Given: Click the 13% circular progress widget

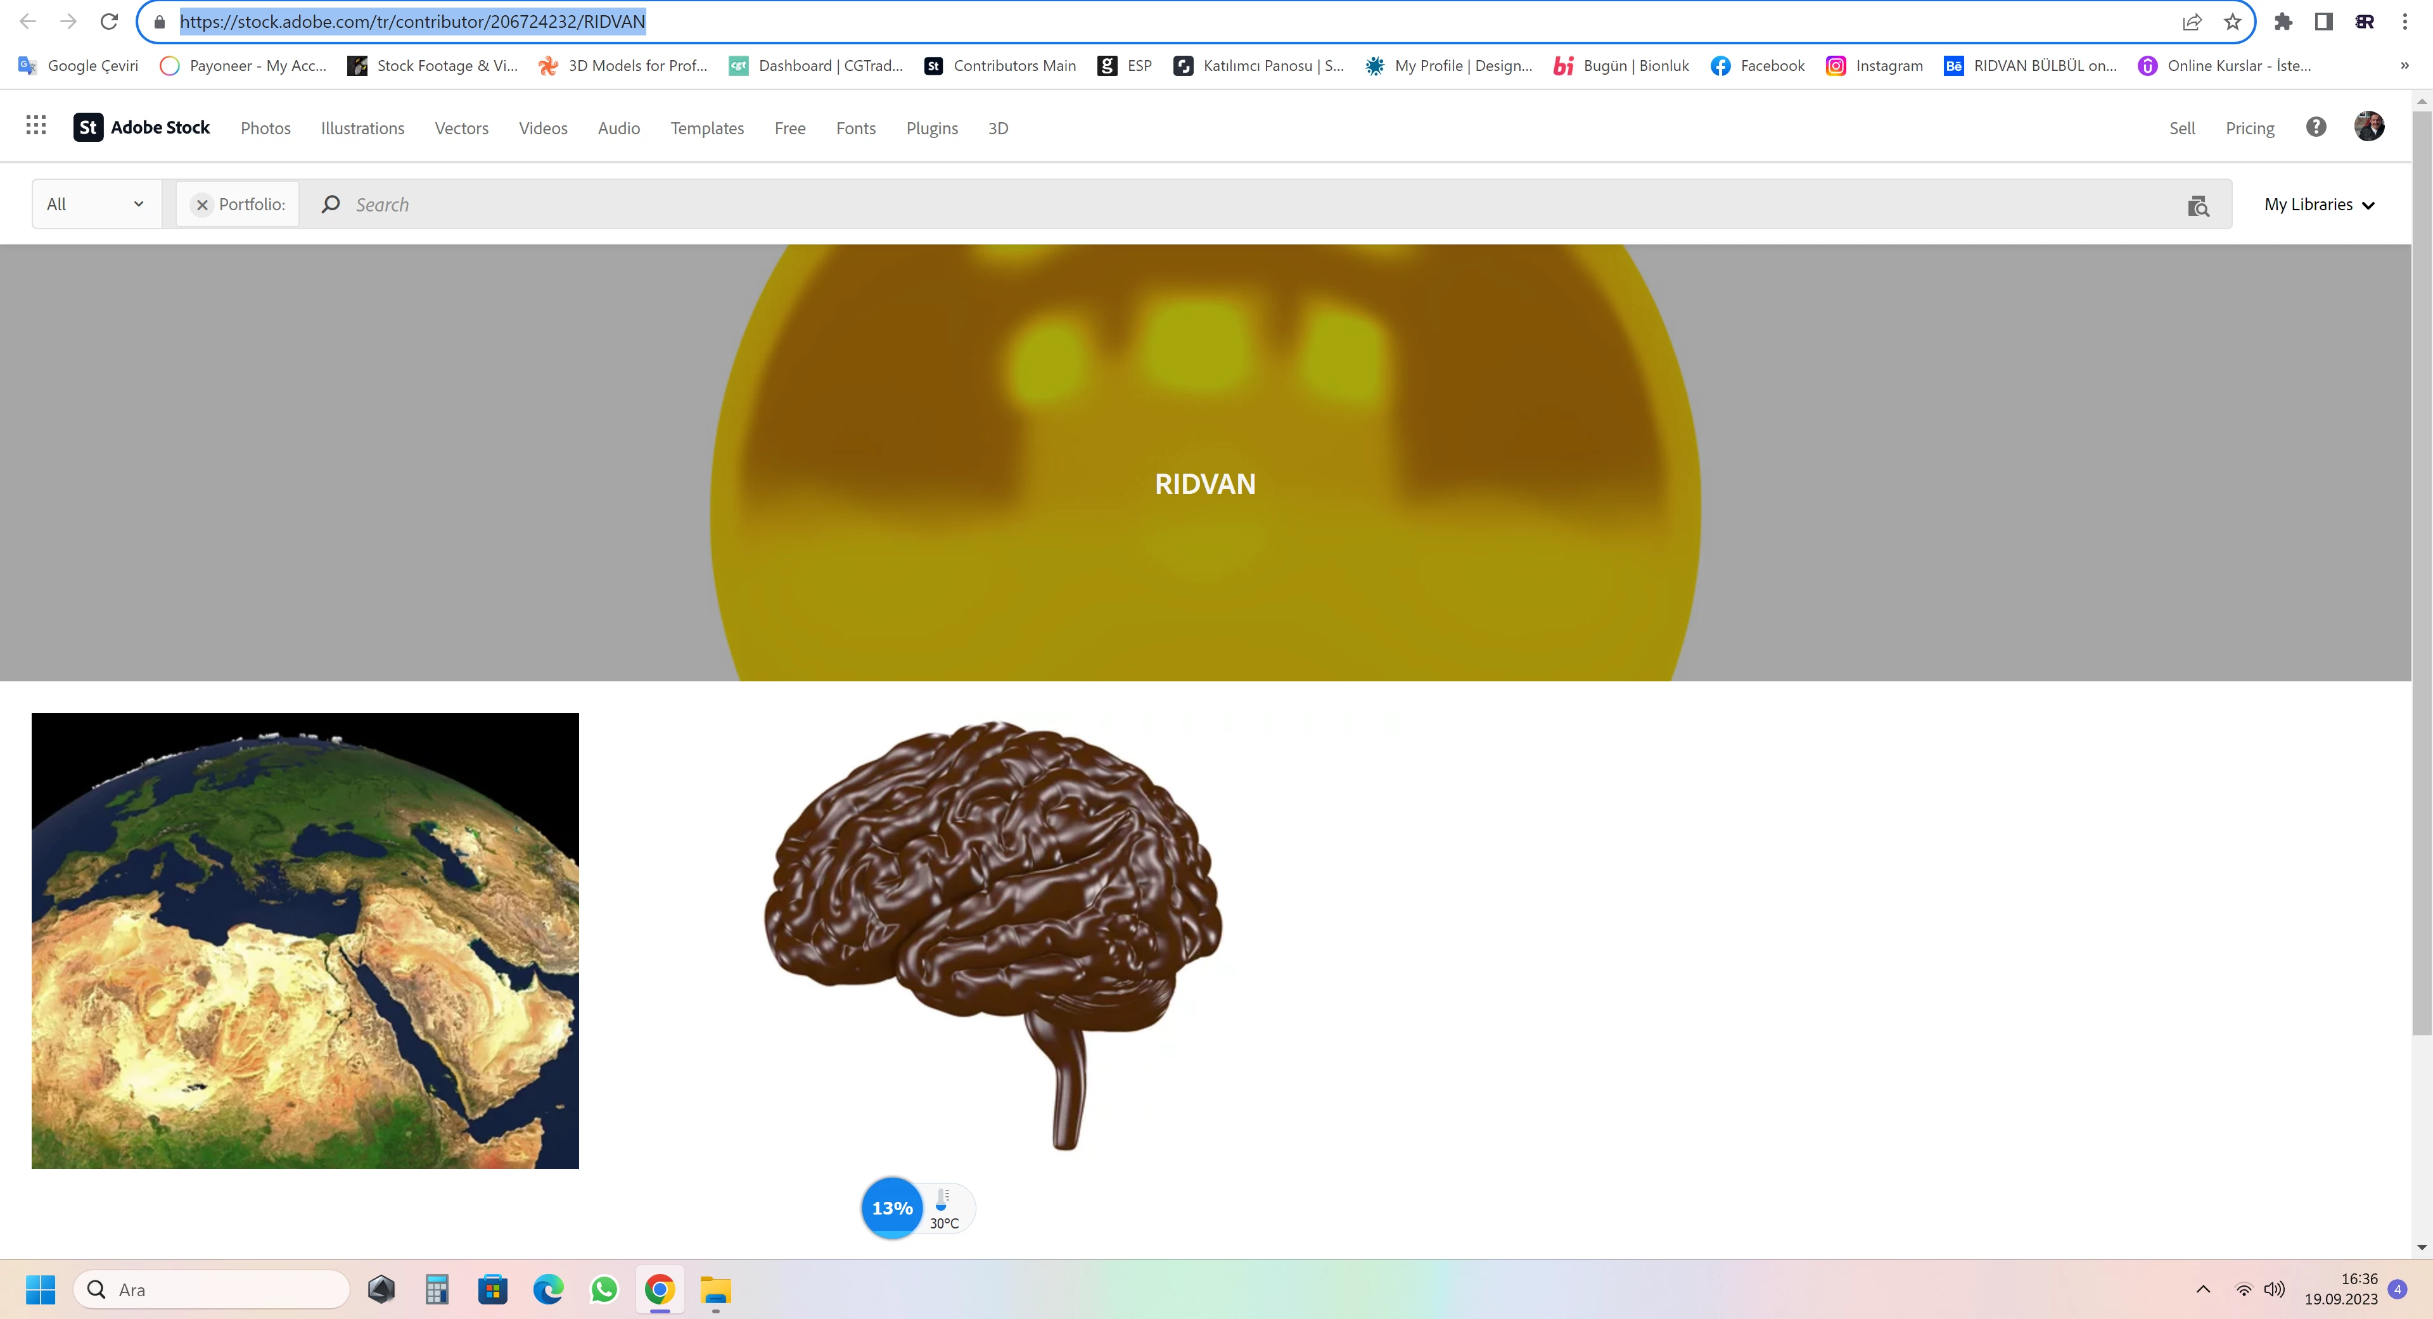Looking at the screenshot, I should [891, 1208].
